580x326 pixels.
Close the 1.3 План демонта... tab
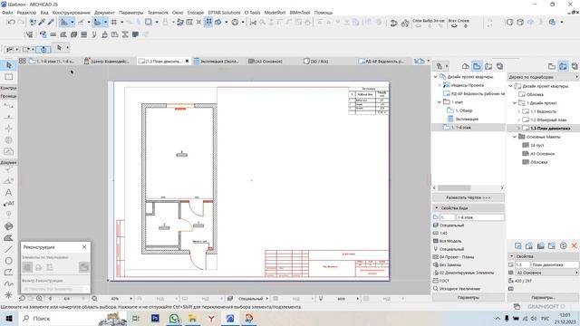point(188,61)
